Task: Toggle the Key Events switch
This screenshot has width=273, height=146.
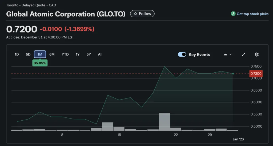Action: pos(182,54)
